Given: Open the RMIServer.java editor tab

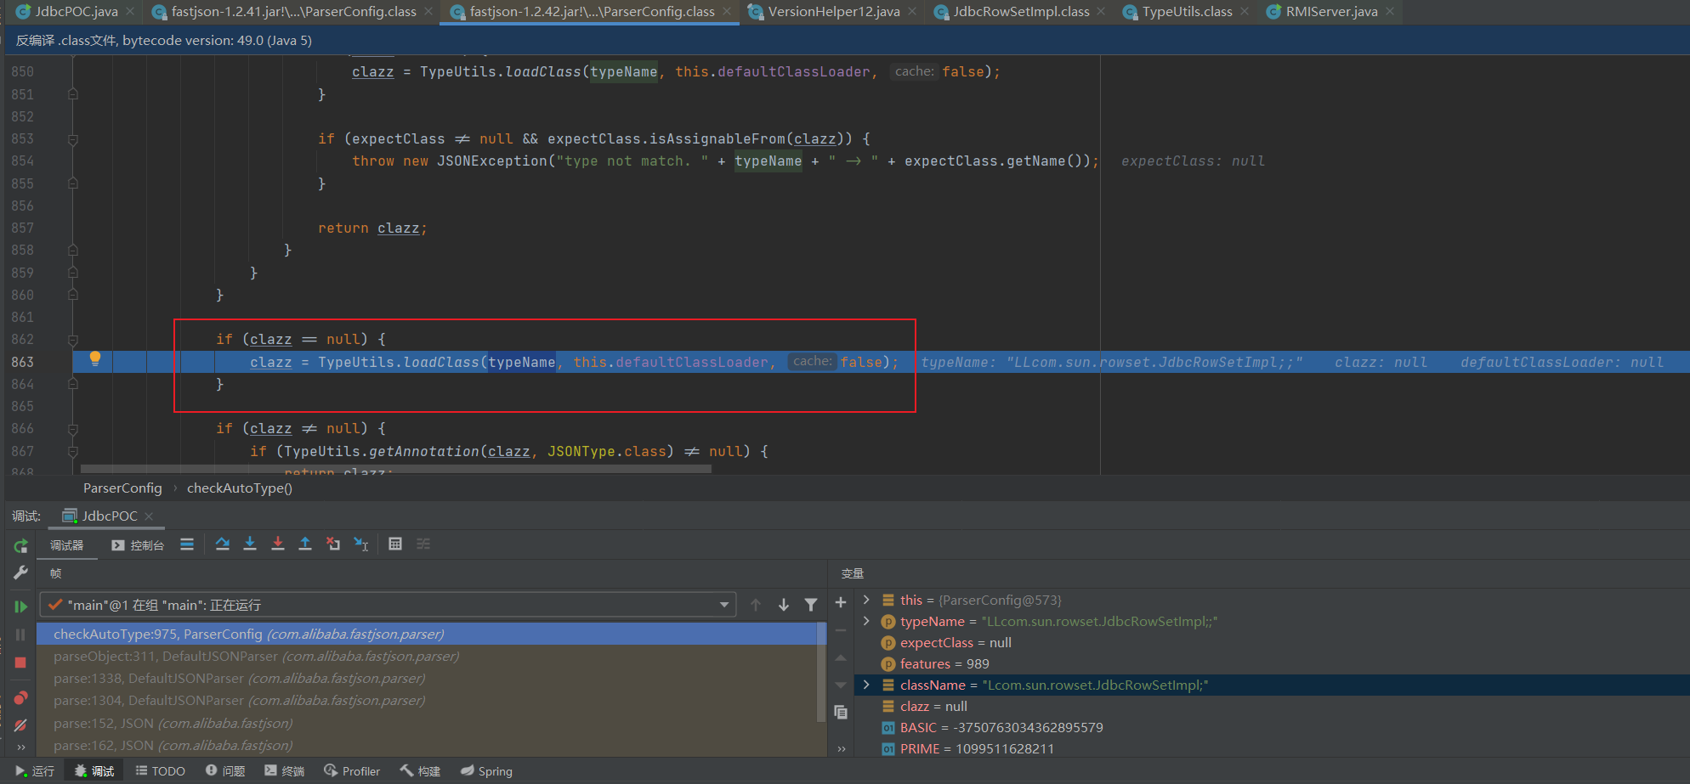Looking at the screenshot, I should [1330, 12].
